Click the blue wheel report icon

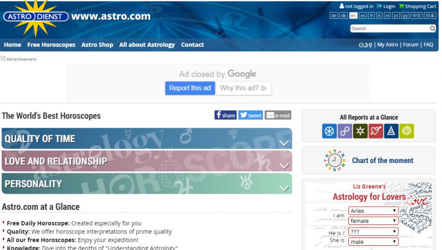(x=329, y=131)
